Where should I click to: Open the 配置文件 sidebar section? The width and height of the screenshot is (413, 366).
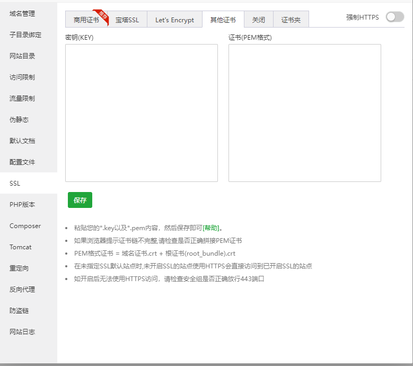(29, 162)
